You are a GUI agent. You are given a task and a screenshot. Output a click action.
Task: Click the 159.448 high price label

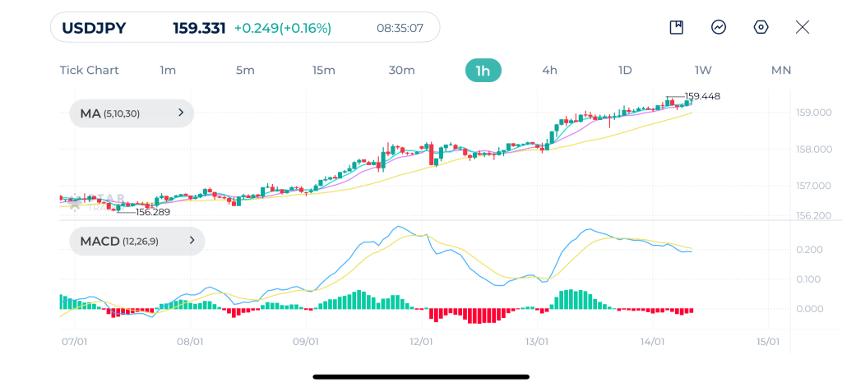[702, 97]
